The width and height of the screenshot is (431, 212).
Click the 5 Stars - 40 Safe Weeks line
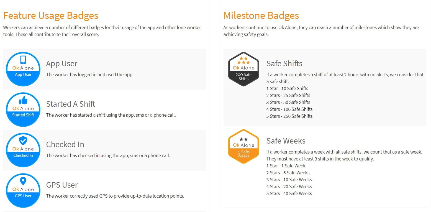pyautogui.click(x=289, y=193)
